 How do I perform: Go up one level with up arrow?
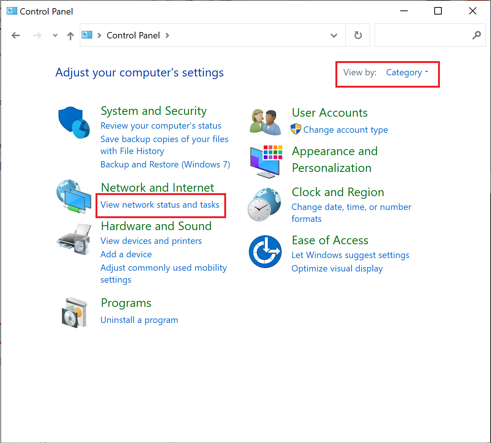71,35
